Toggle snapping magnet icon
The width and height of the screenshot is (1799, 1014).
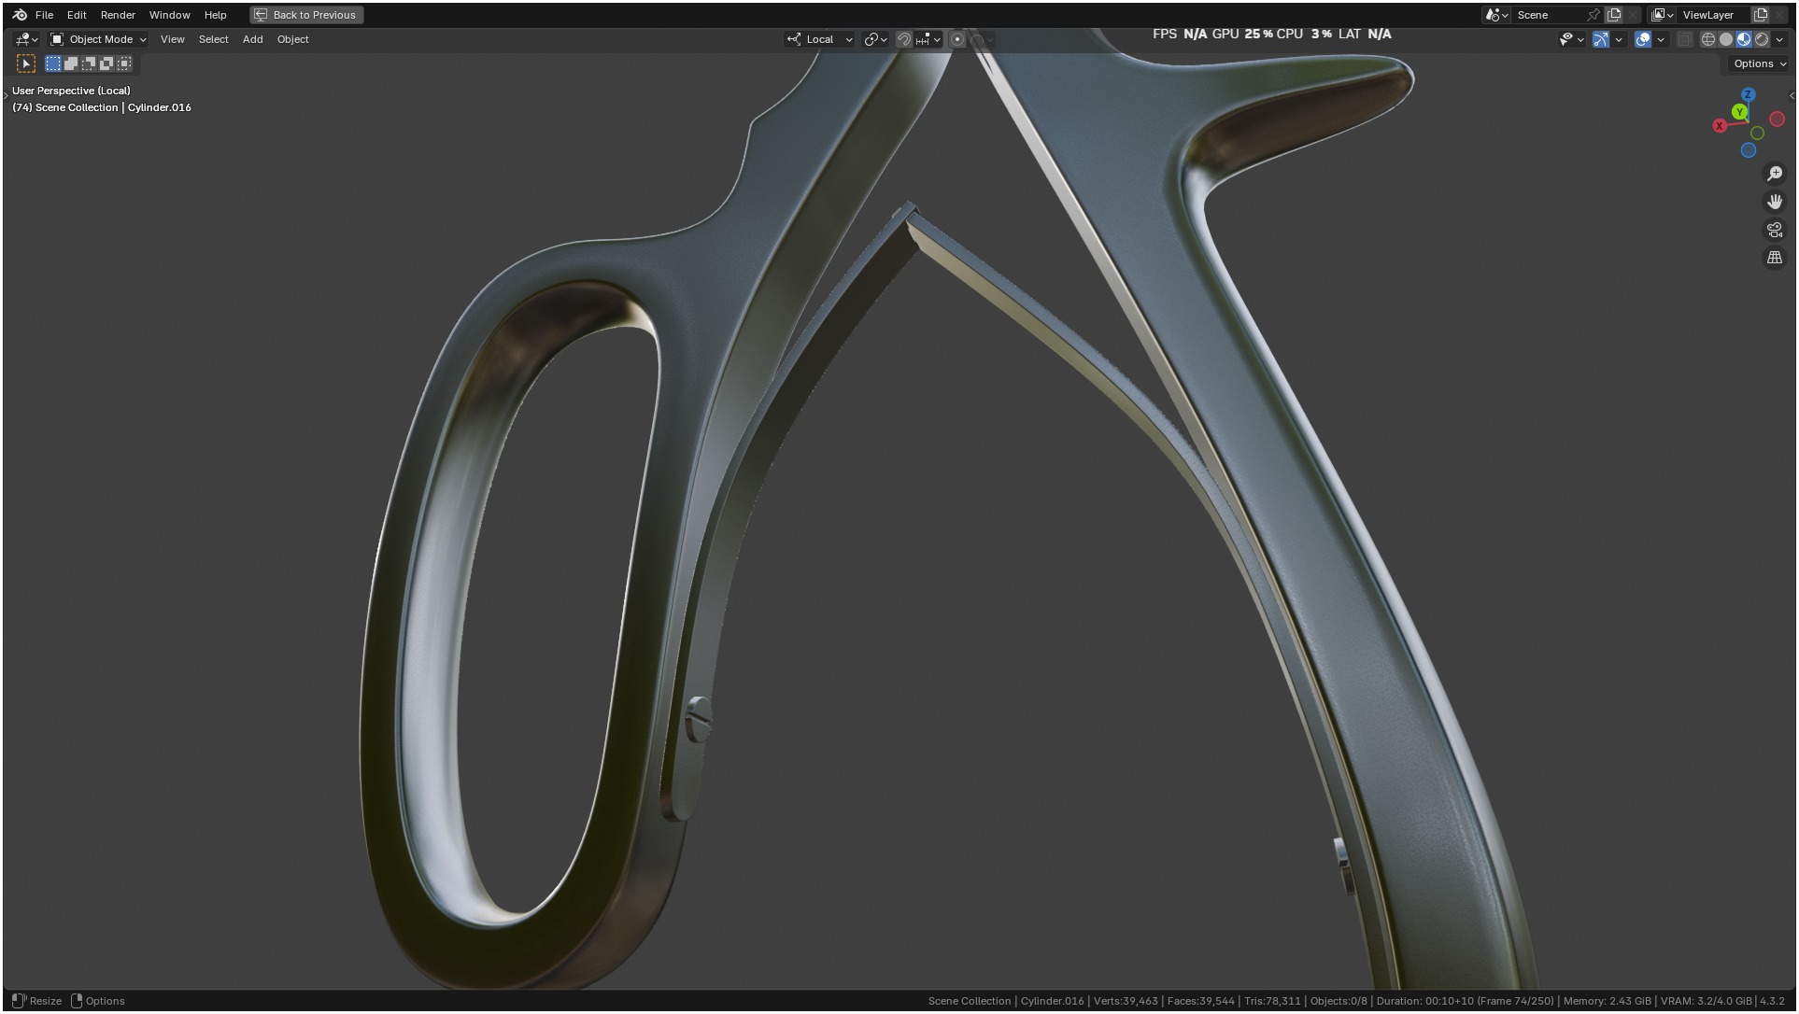tap(903, 39)
